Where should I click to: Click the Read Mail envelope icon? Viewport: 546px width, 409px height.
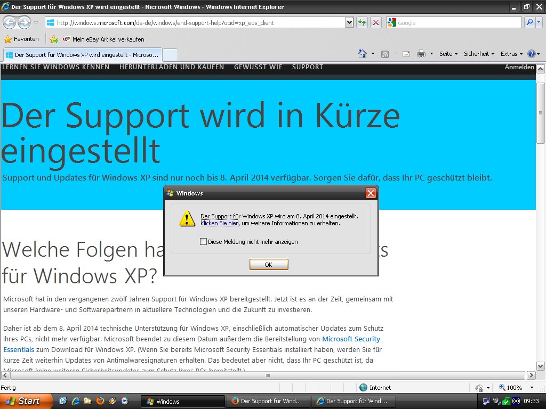click(x=406, y=54)
